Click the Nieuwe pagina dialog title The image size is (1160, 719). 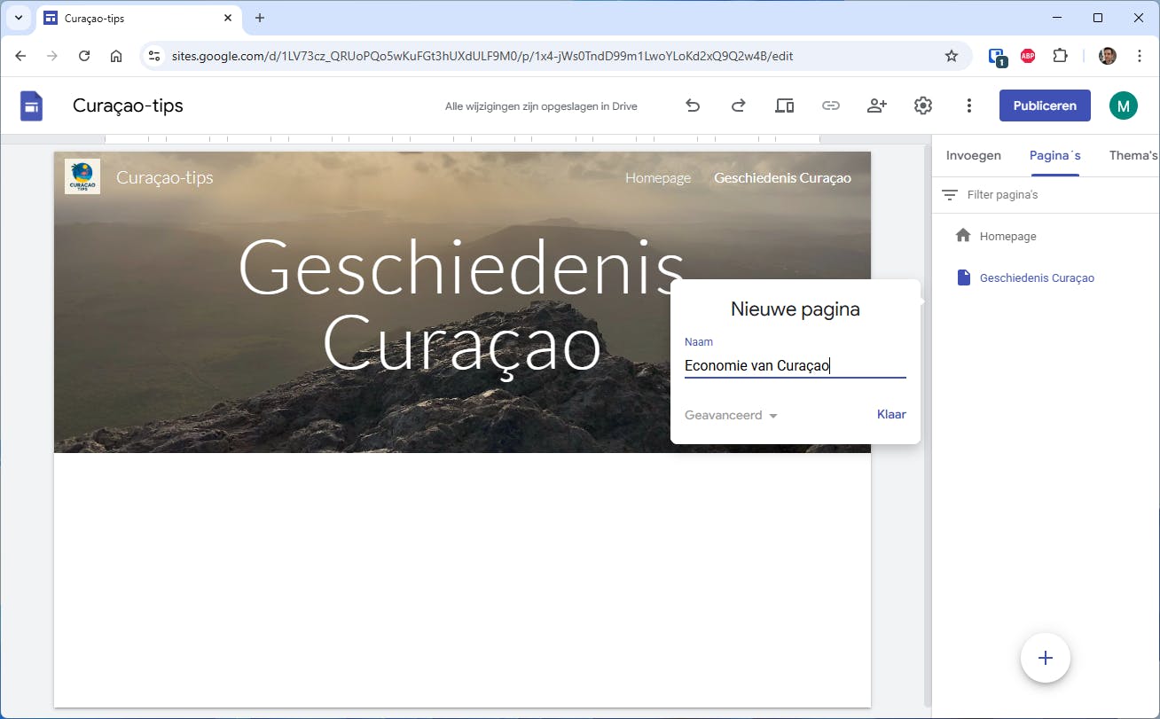[x=796, y=309]
